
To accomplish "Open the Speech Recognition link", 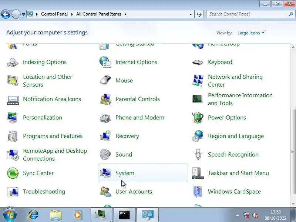I will [233, 155].
